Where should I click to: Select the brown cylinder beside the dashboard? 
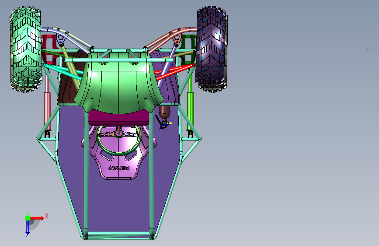(x=164, y=112)
